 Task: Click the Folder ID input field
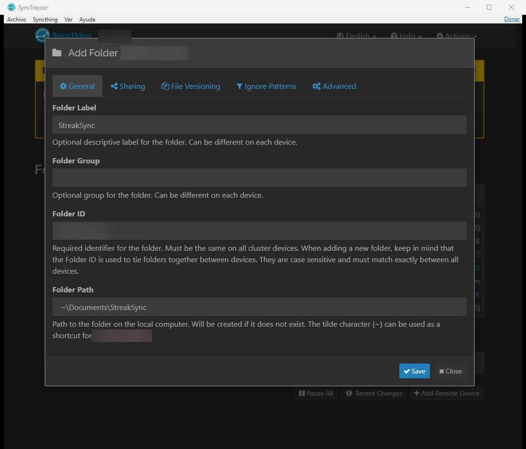pyautogui.click(x=259, y=231)
